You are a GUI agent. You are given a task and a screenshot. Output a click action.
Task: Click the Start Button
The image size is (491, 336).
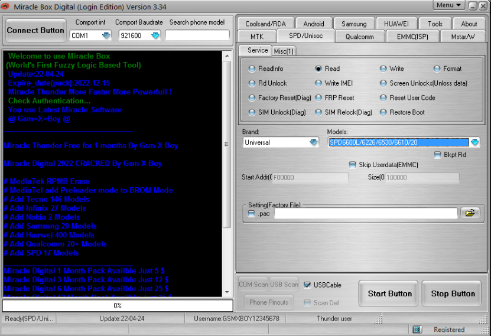[x=389, y=293]
